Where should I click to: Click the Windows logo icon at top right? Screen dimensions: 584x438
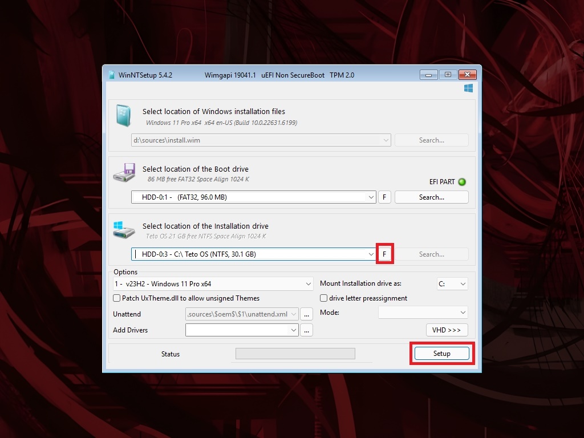469,88
